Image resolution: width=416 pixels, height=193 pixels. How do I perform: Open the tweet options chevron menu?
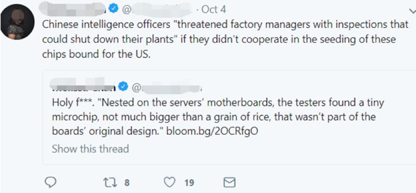pyautogui.click(x=410, y=9)
